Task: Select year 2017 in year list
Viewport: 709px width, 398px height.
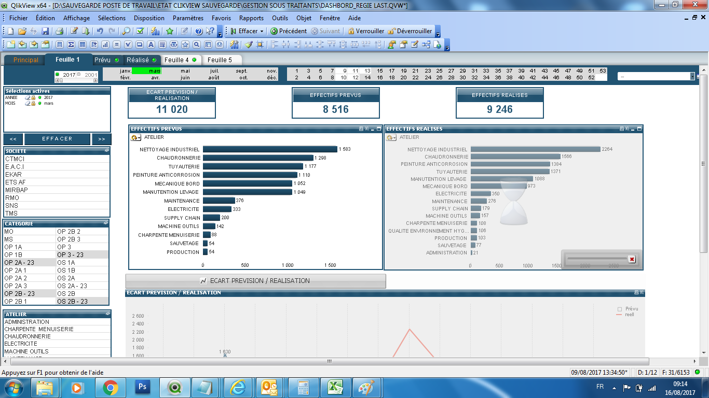Action: click(69, 75)
